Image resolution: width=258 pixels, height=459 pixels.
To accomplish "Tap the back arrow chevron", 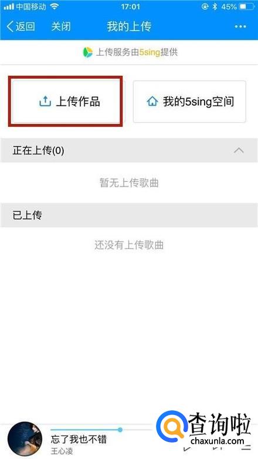I will point(10,26).
